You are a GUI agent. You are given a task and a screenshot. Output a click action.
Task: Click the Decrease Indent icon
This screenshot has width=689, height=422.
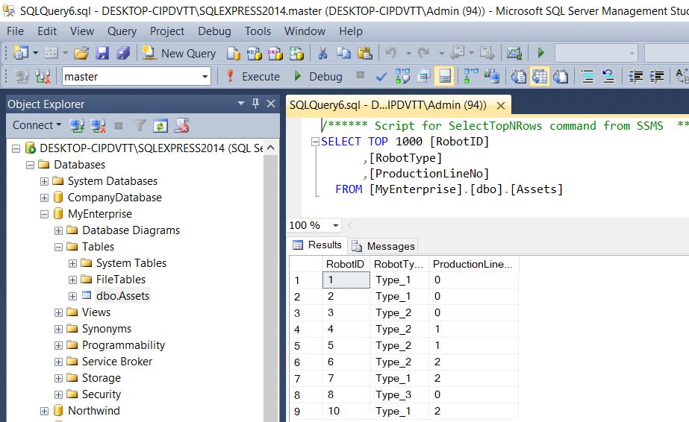(635, 76)
